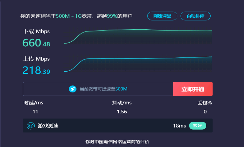Click the download speed value 660.48
Image resolution: width=244 pixels, height=147 pixels.
point(36,43)
